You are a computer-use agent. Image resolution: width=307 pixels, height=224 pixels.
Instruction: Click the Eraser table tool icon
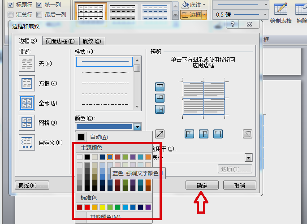(302, 9)
